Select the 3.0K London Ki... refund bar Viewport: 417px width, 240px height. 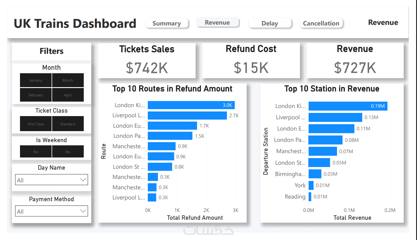point(191,105)
